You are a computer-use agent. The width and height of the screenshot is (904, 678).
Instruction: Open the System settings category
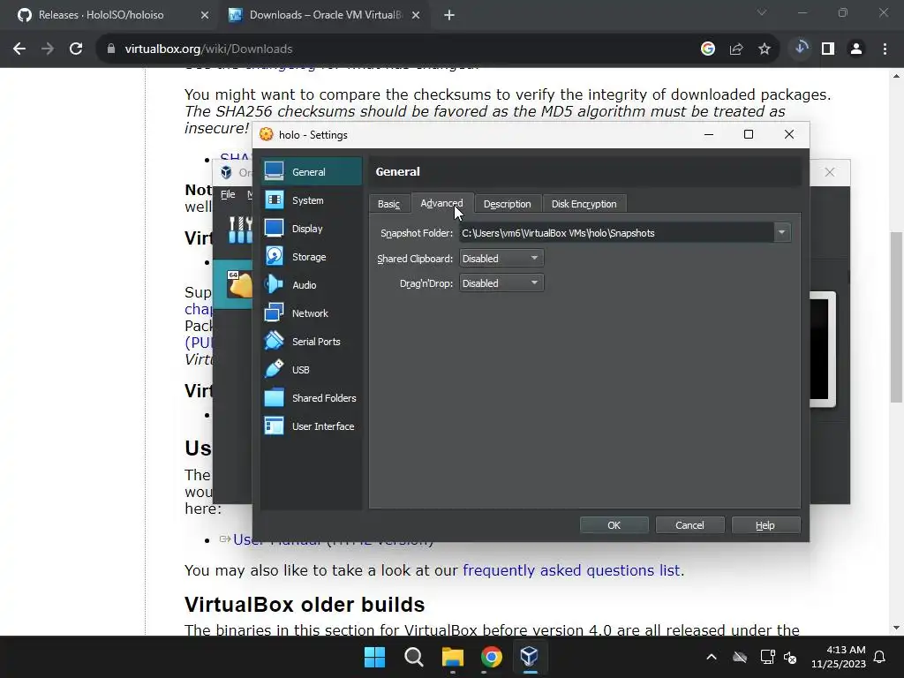point(312,200)
